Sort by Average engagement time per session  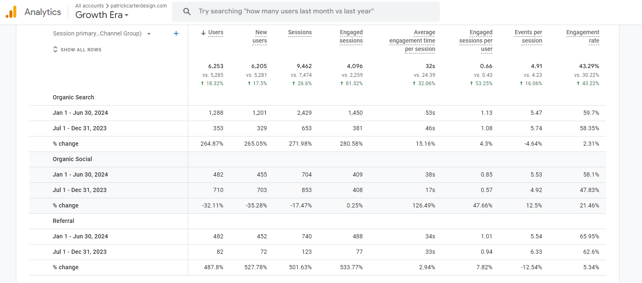pyautogui.click(x=412, y=40)
